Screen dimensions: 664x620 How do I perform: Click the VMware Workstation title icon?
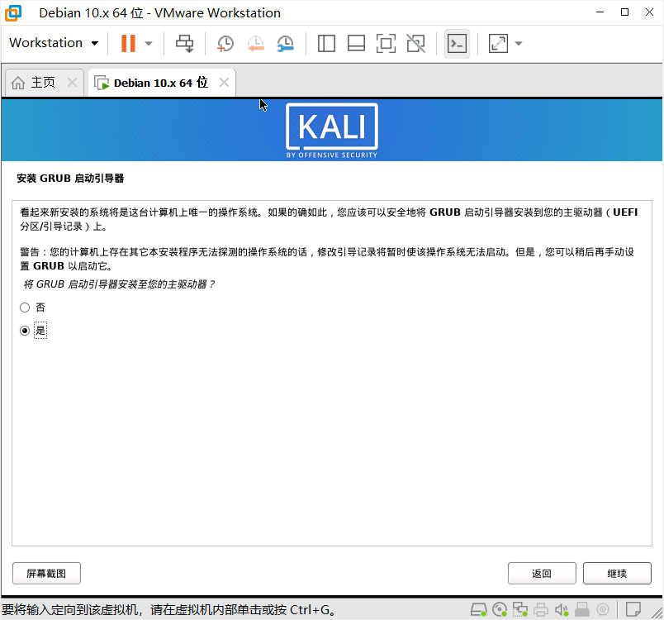pos(13,12)
